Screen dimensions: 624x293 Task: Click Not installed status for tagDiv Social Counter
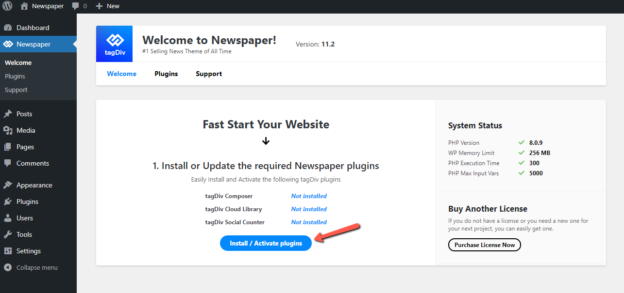(309, 222)
